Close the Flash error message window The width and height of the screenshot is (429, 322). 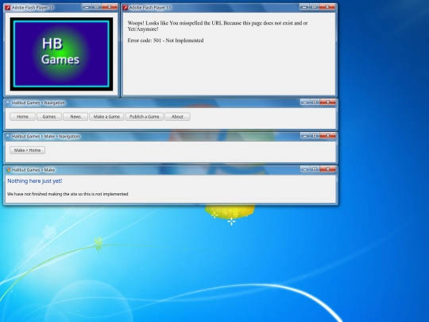[327, 7]
